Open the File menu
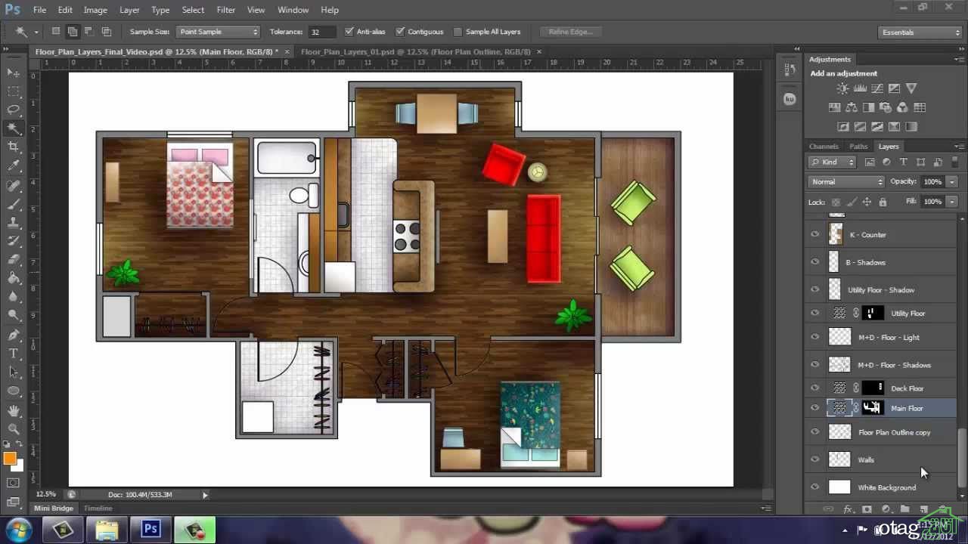This screenshot has height=544, width=968. 39,10
